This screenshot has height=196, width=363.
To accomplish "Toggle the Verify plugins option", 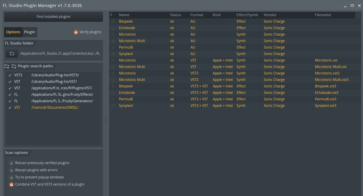I will coord(76,32).
